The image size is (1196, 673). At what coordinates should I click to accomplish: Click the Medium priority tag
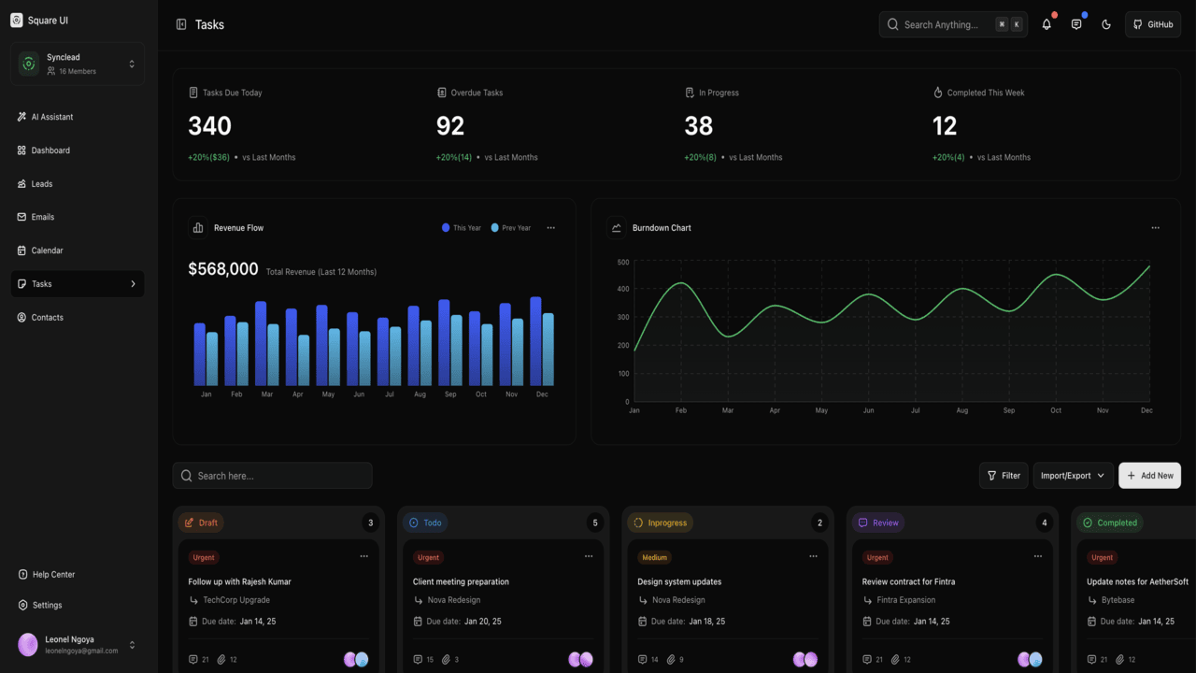pyautogui.click(x=654, y=558)
